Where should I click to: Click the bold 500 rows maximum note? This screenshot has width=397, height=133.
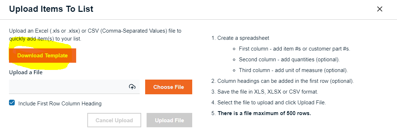(264, 113)
